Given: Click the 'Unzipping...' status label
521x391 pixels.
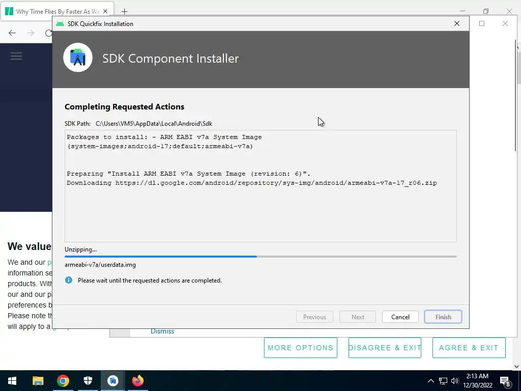Looking at the screenshot, I should [81, 249].
